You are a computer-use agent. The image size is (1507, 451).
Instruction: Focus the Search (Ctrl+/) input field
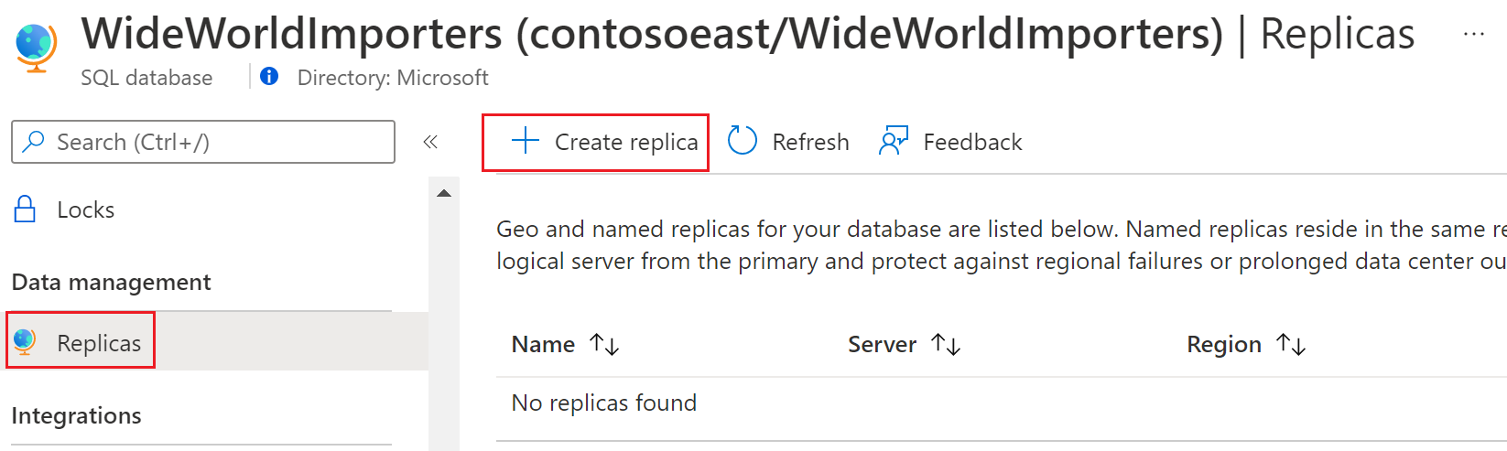click(220, 142)
